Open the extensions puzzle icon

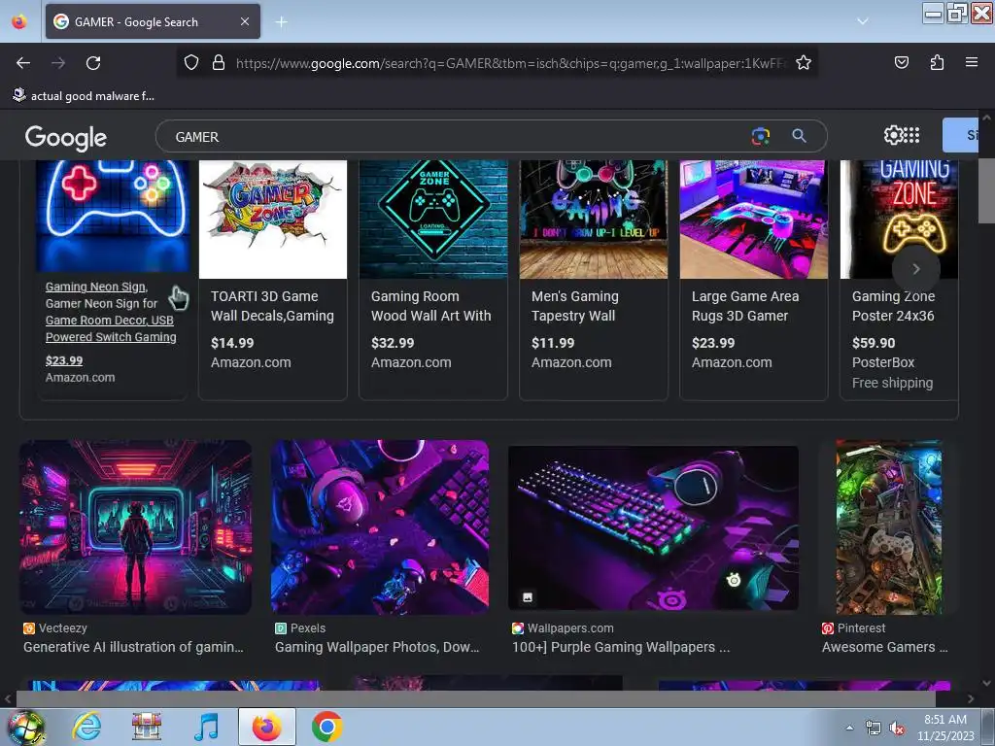point(937,63)
